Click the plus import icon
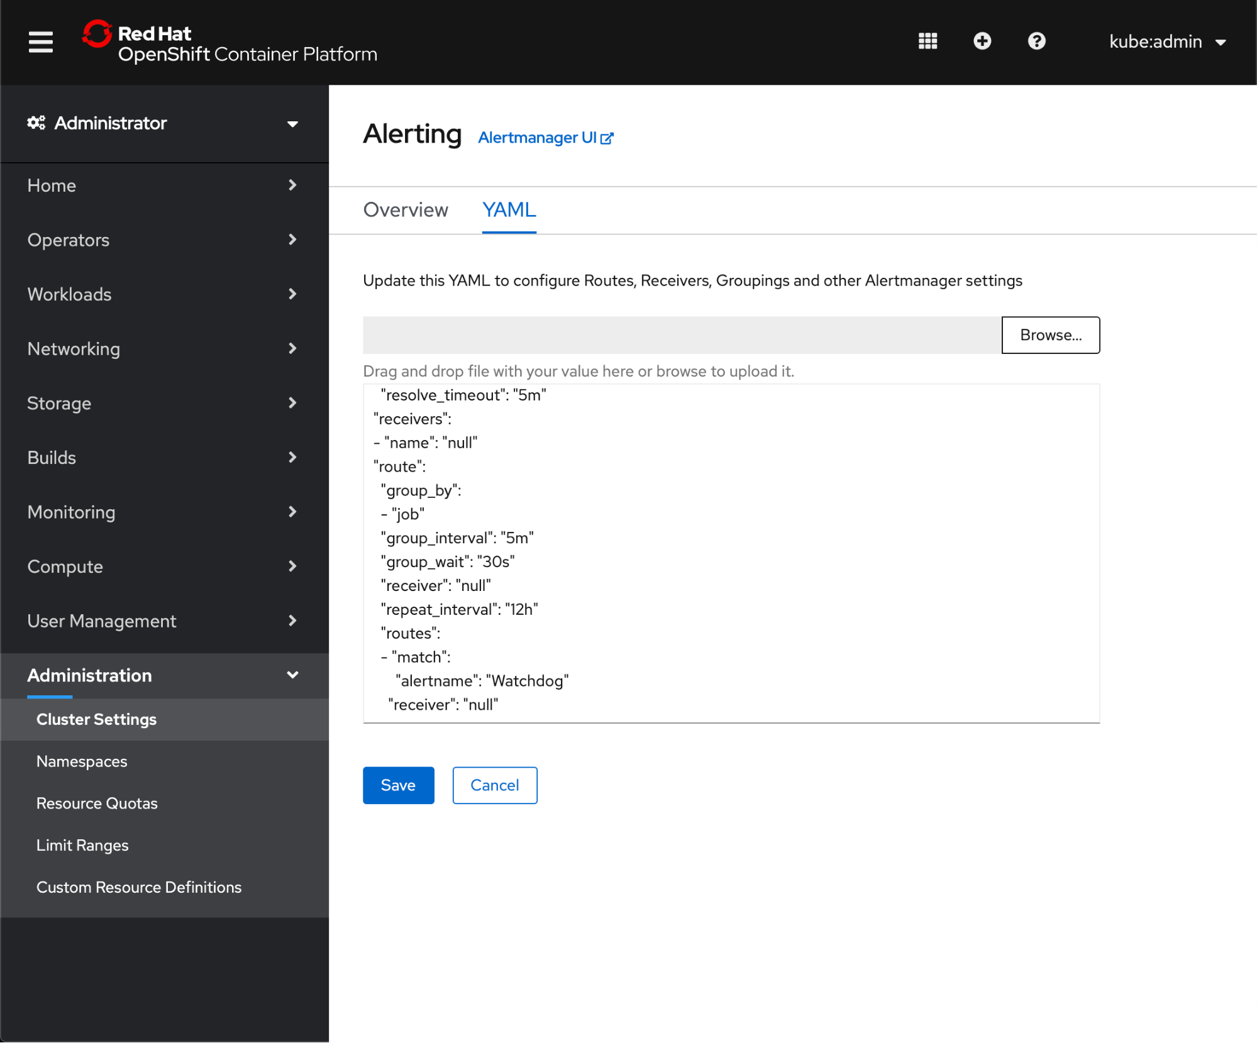1257x1043 pixels. pyautogui.click(x=982, y=41)
